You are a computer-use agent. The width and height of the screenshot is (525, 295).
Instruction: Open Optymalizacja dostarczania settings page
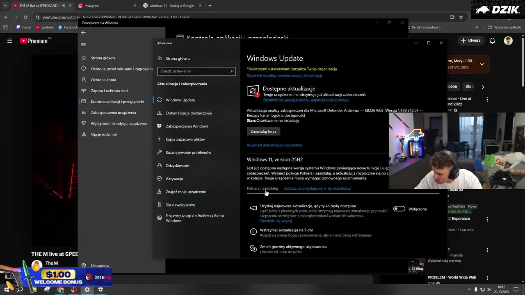click(x=188, y=113)
